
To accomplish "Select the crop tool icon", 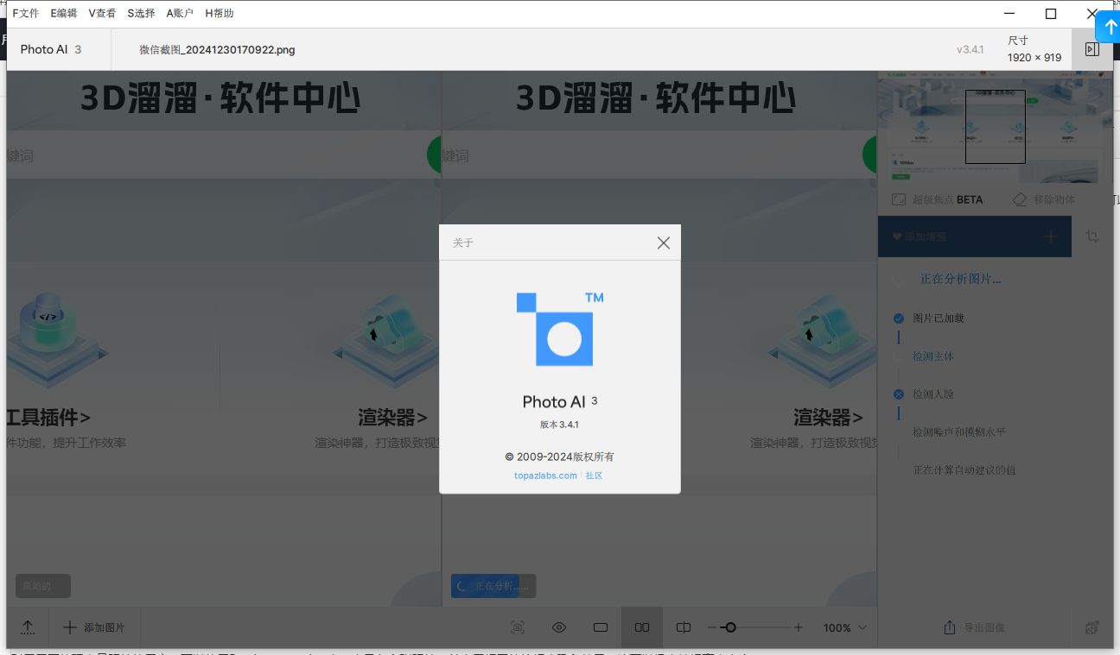I will 1092,236.
